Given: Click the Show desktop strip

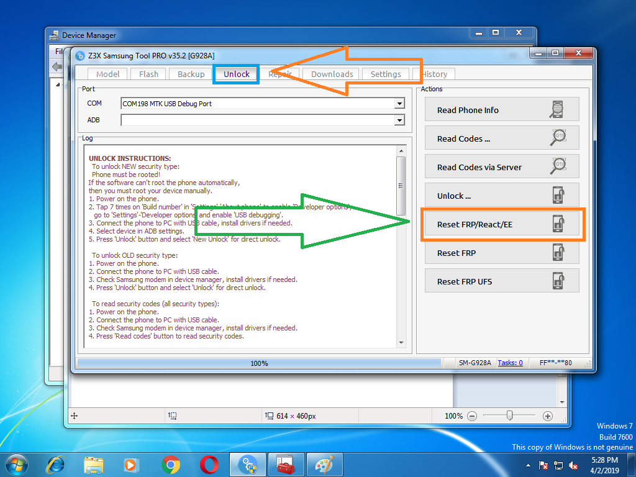Looking at the screenshot, I should point(633,465).
